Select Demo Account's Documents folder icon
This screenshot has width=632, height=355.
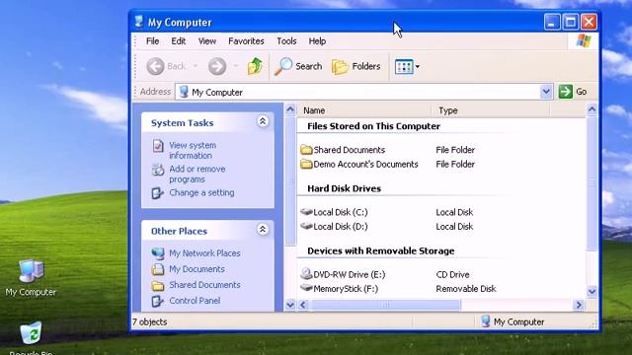coord(306,165)
